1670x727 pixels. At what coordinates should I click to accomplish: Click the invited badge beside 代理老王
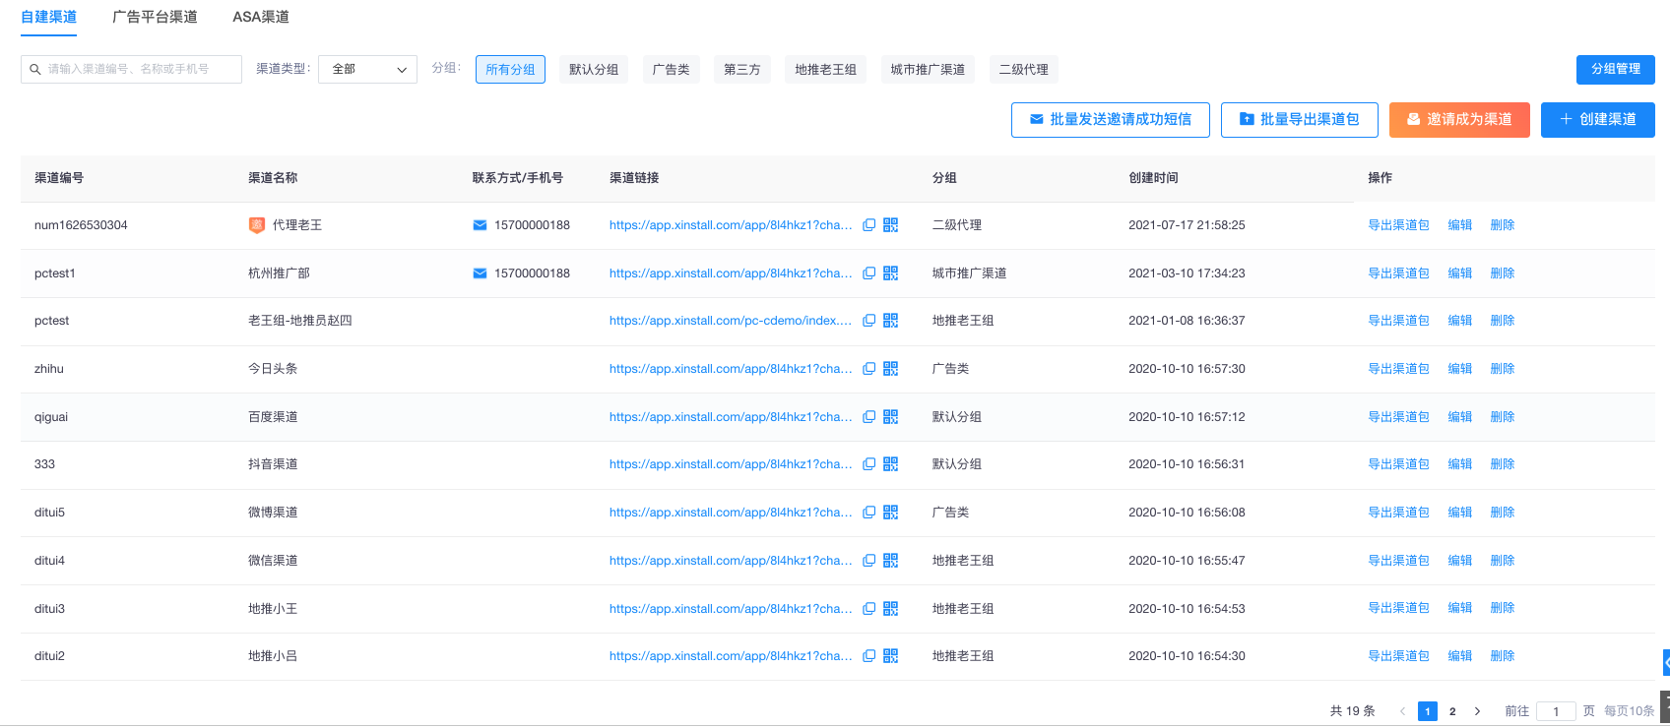click(x=256, y=225)
